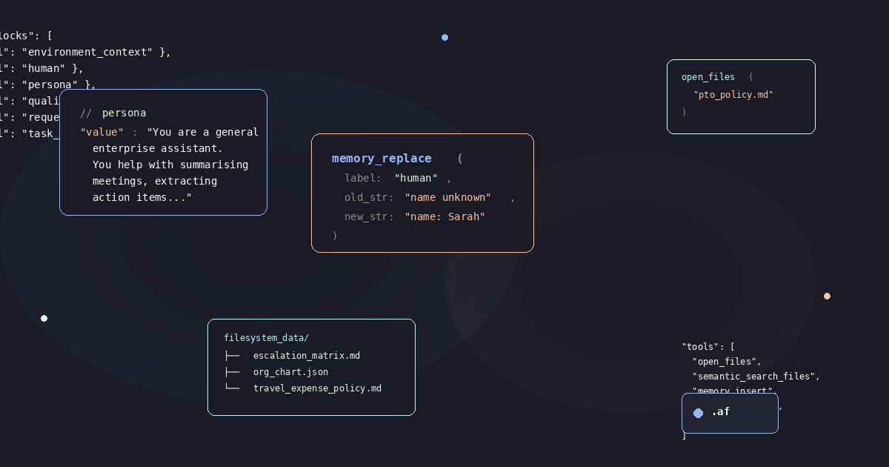Click the open_files call in the top-right card
Viewport: 889px width, 467px height.
point(707,76)
